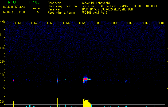Click the 1.0 kHz axis label
This screenshot has width=168, height=107.
coord(2,48)
